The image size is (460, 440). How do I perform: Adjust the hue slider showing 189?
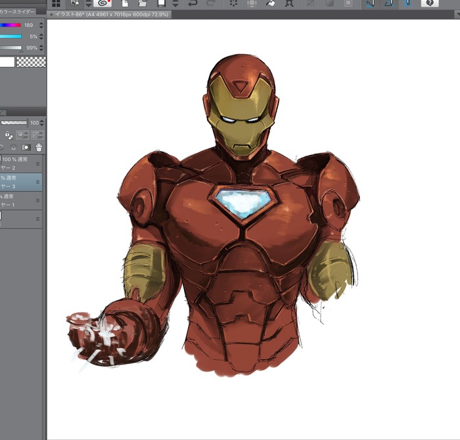[11, 26]
